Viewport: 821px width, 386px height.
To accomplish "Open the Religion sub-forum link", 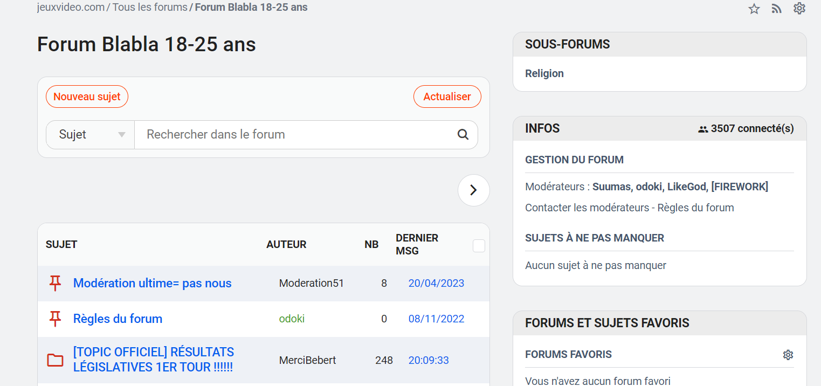I will point(544,74).
